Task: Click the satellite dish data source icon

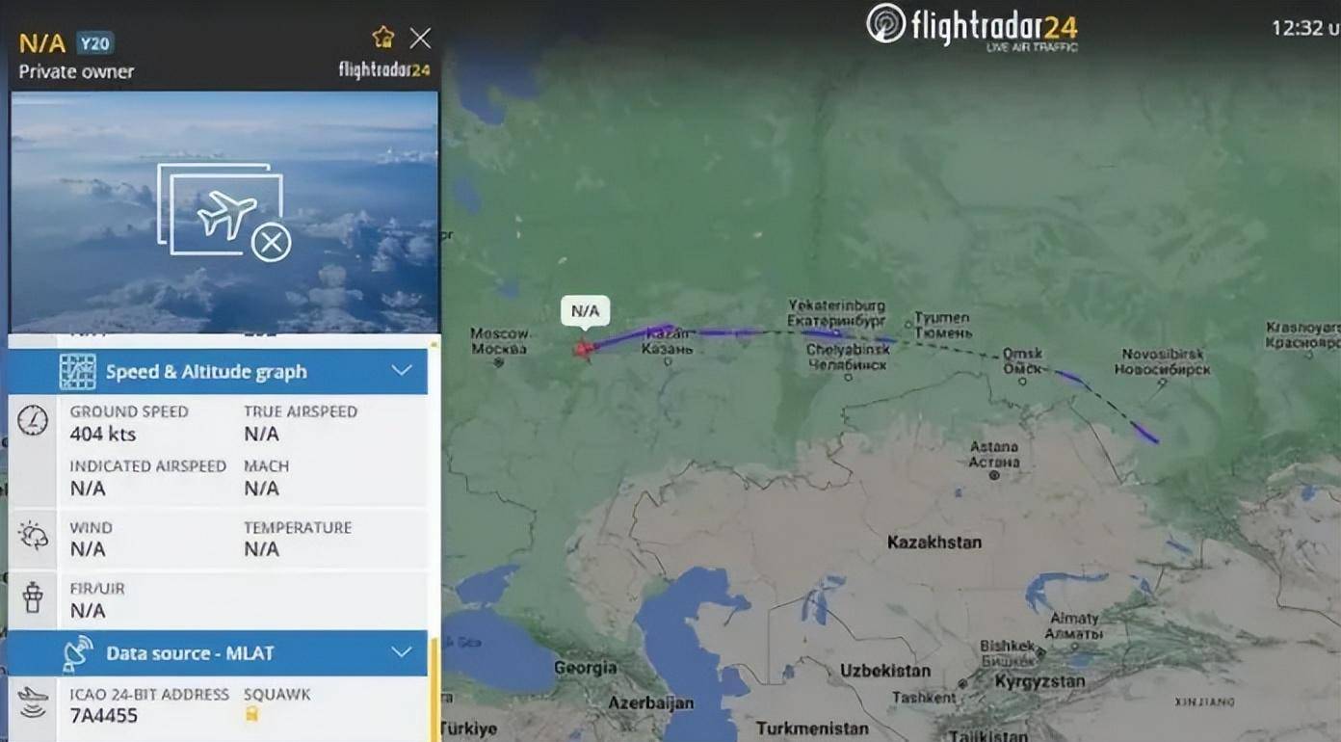Action: click(x=78, y=652)
